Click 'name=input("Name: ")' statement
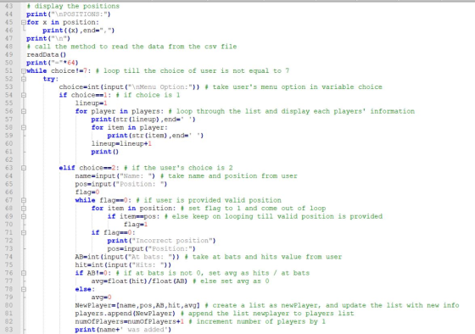475x334 pixels. 115,176
